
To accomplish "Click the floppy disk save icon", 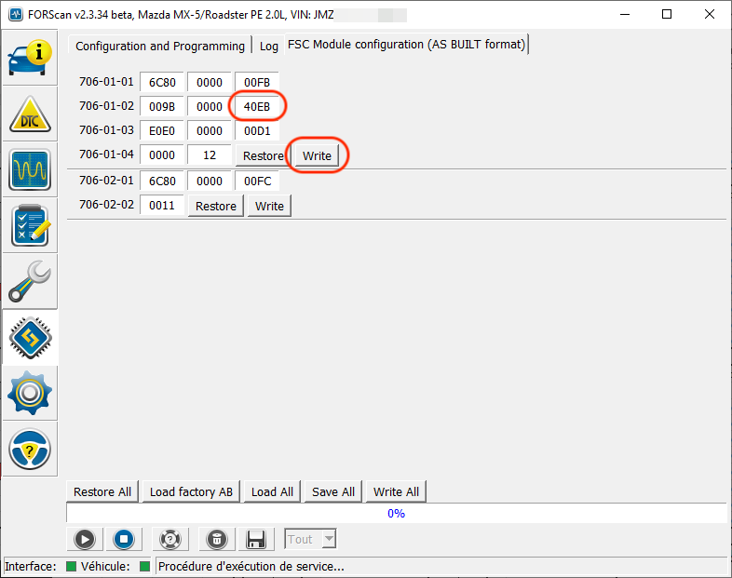I will pos(256,539).
